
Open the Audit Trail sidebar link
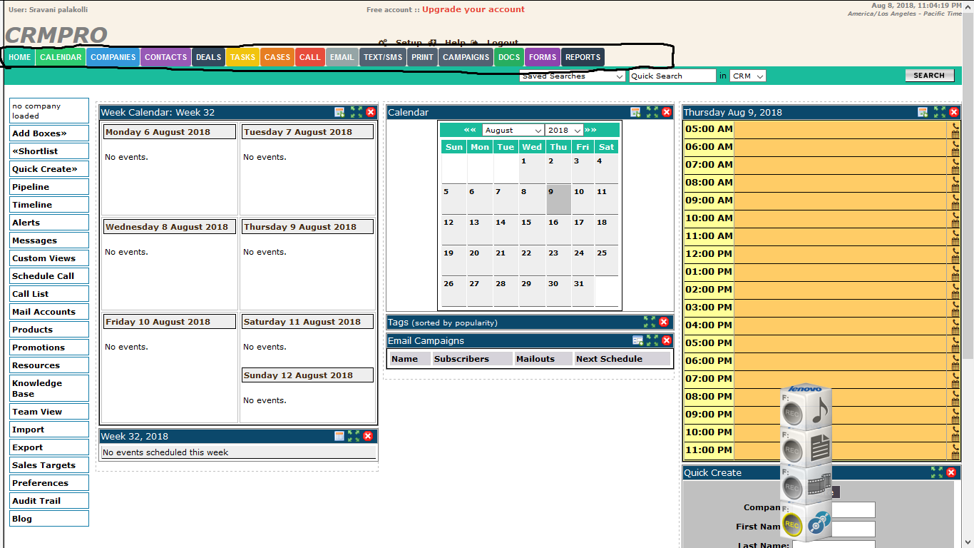pos(49,501)
